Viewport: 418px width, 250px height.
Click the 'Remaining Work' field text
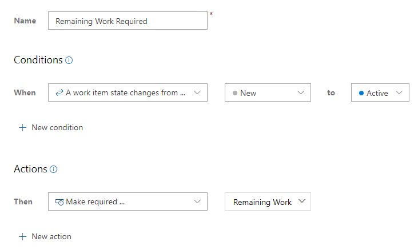tap(262, 202)
